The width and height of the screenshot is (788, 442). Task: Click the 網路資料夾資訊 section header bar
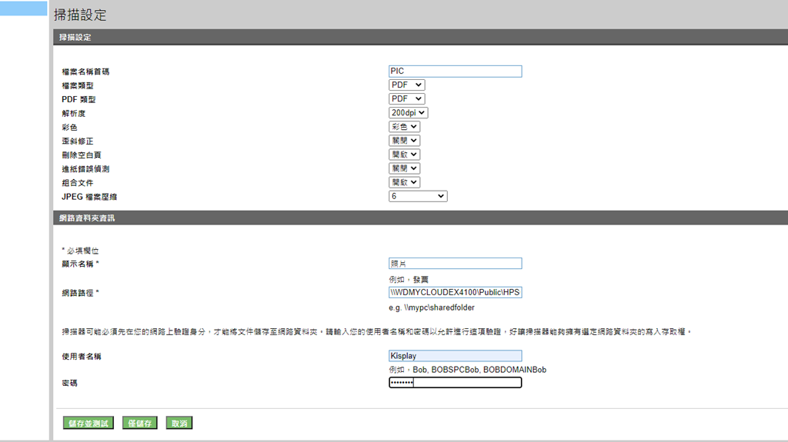[419, 218]
